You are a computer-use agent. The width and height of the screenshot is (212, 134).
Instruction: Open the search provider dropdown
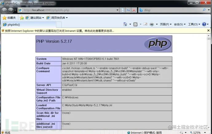[209, 10]
